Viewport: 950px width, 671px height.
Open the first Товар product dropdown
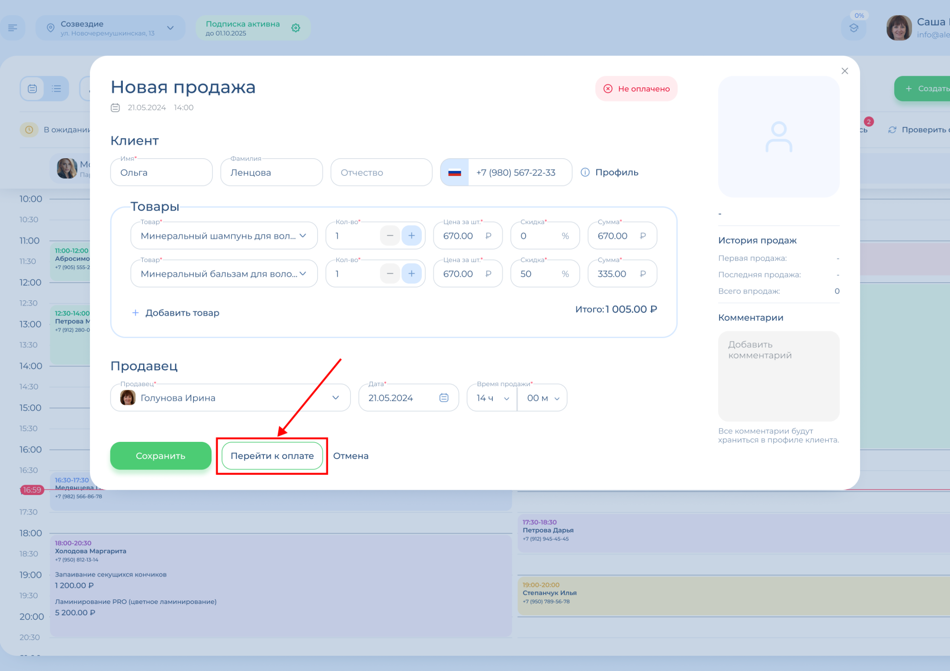tap(224, 236)
